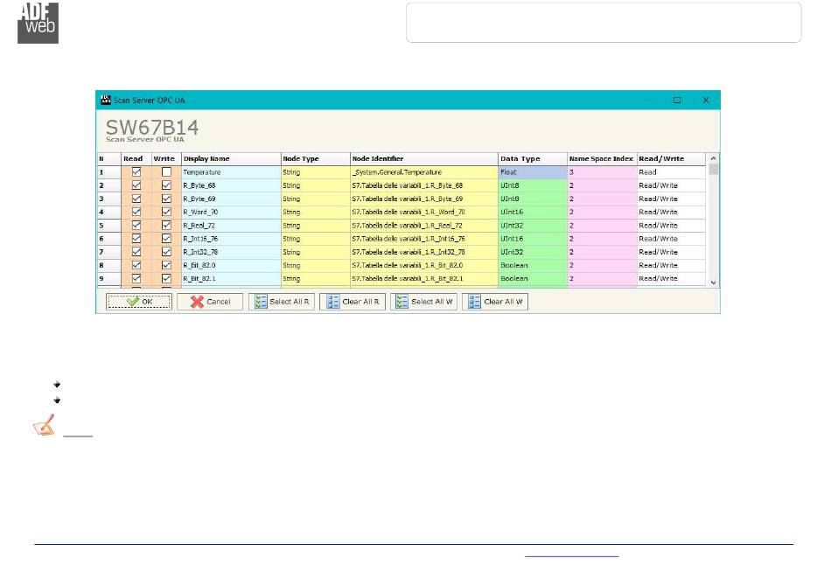831x572 pixels.
Task: Click the Display Name column header
Action: [x=231, y=158]
